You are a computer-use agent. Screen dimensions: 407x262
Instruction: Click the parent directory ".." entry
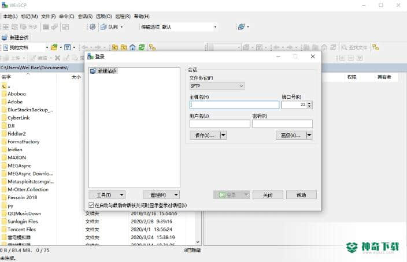click(9, 86)
